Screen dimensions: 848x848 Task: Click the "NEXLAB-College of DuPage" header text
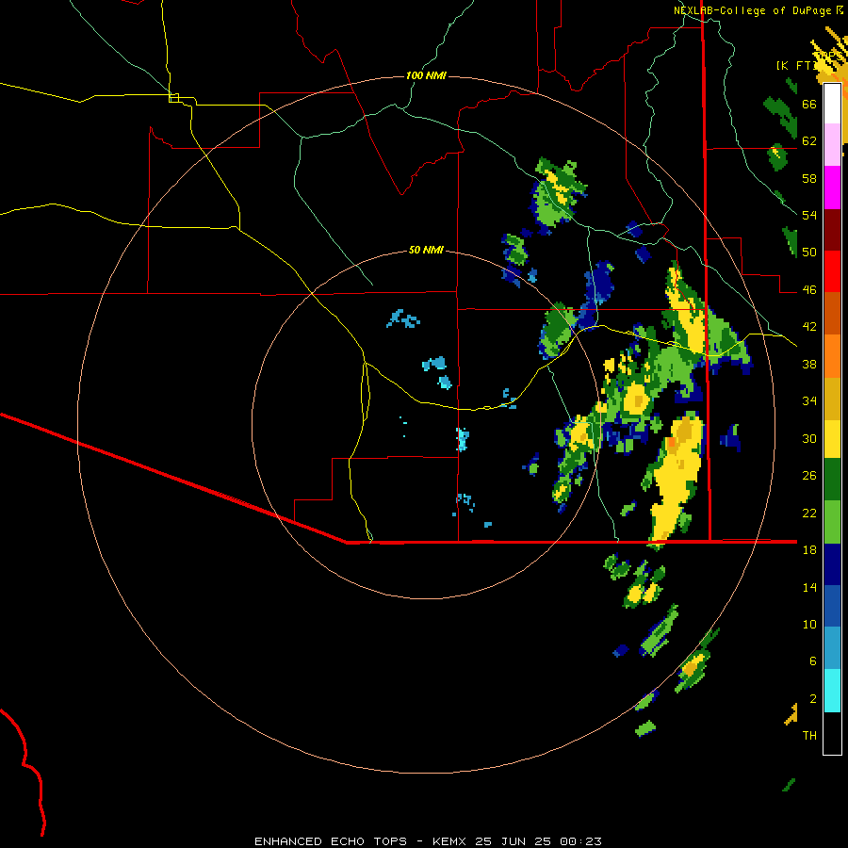(752, 10)
